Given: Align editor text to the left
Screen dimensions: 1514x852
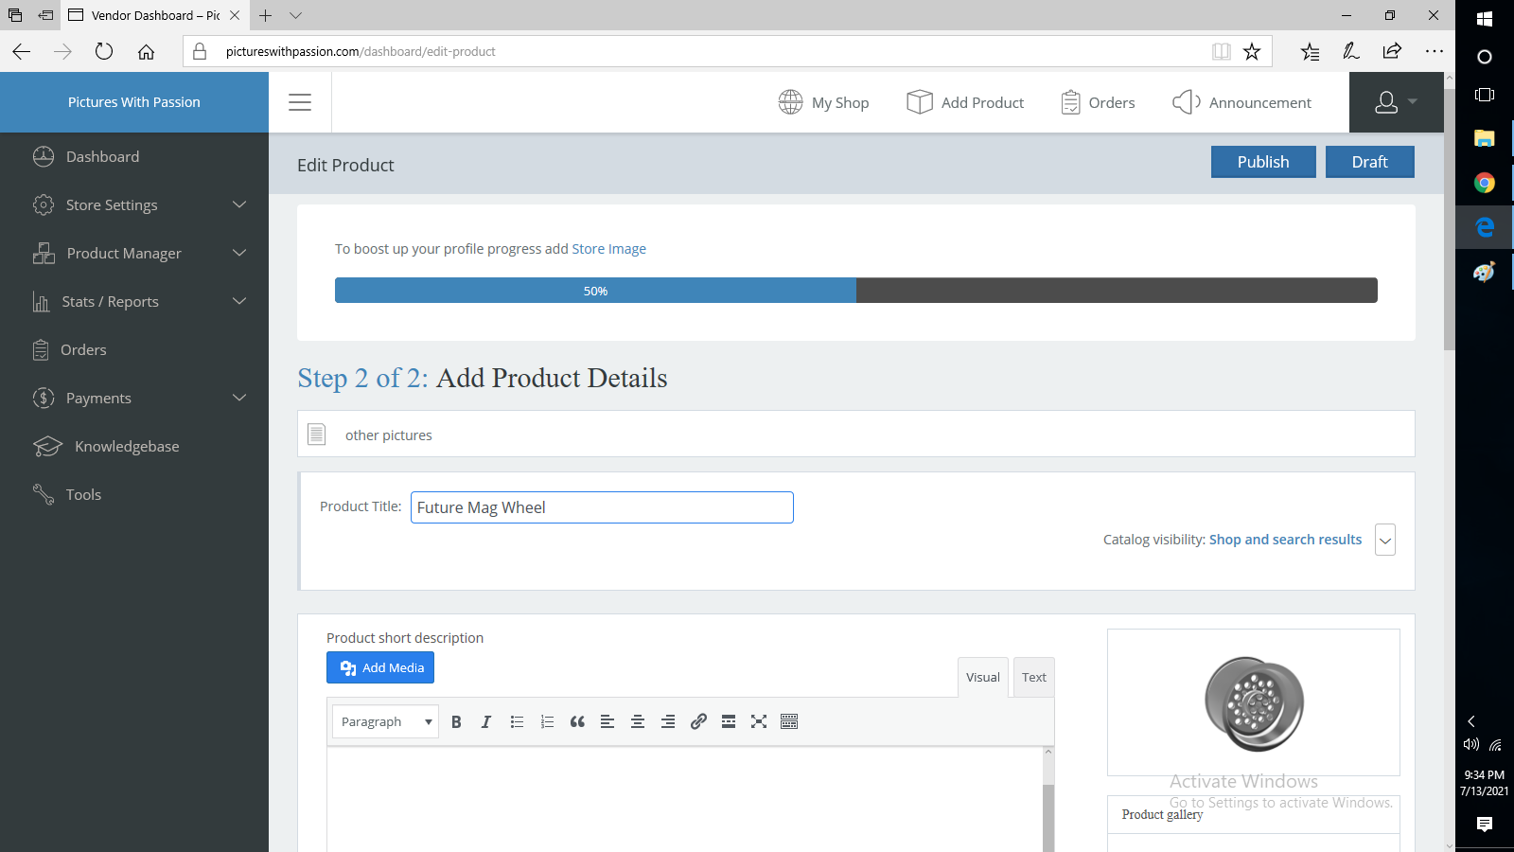Looking at the screenshot, I should click(607, 721).
